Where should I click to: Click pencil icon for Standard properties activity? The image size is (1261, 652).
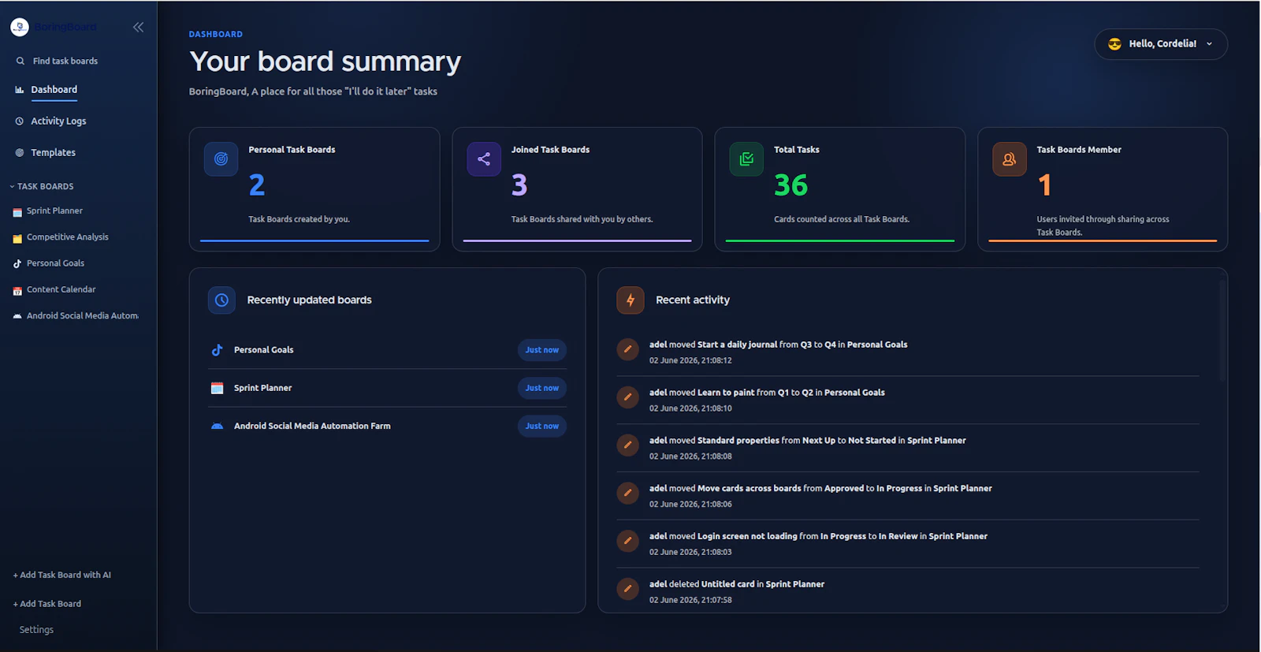[628, 445]
